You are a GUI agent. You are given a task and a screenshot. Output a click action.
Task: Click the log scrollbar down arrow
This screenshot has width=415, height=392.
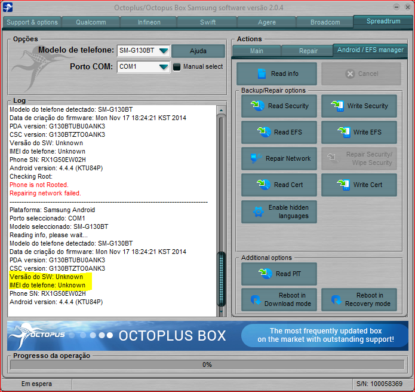(x=221, y=311)
